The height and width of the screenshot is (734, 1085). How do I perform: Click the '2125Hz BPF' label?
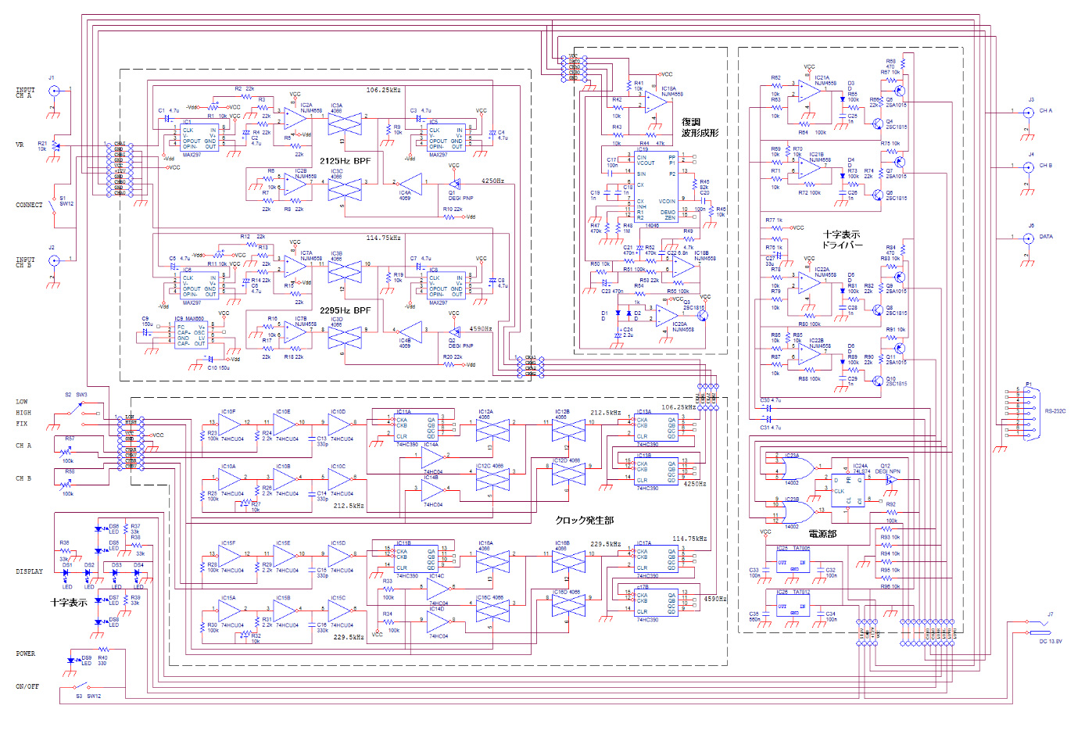345,160
